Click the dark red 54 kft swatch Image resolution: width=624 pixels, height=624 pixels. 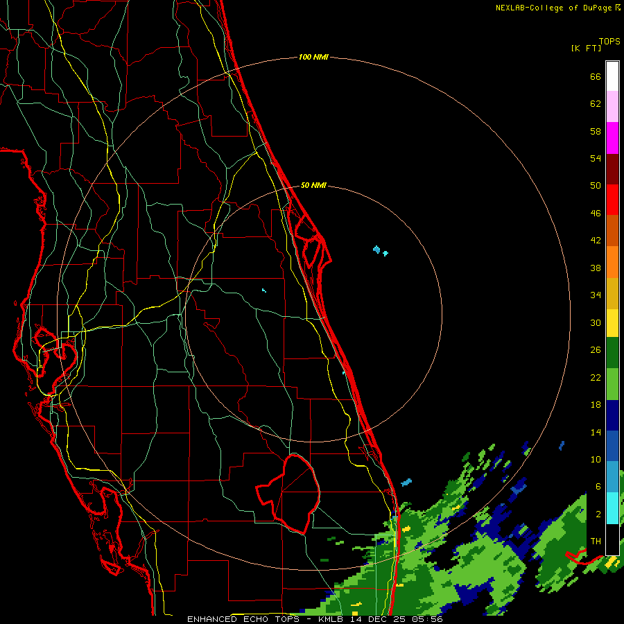pos(612,168)
